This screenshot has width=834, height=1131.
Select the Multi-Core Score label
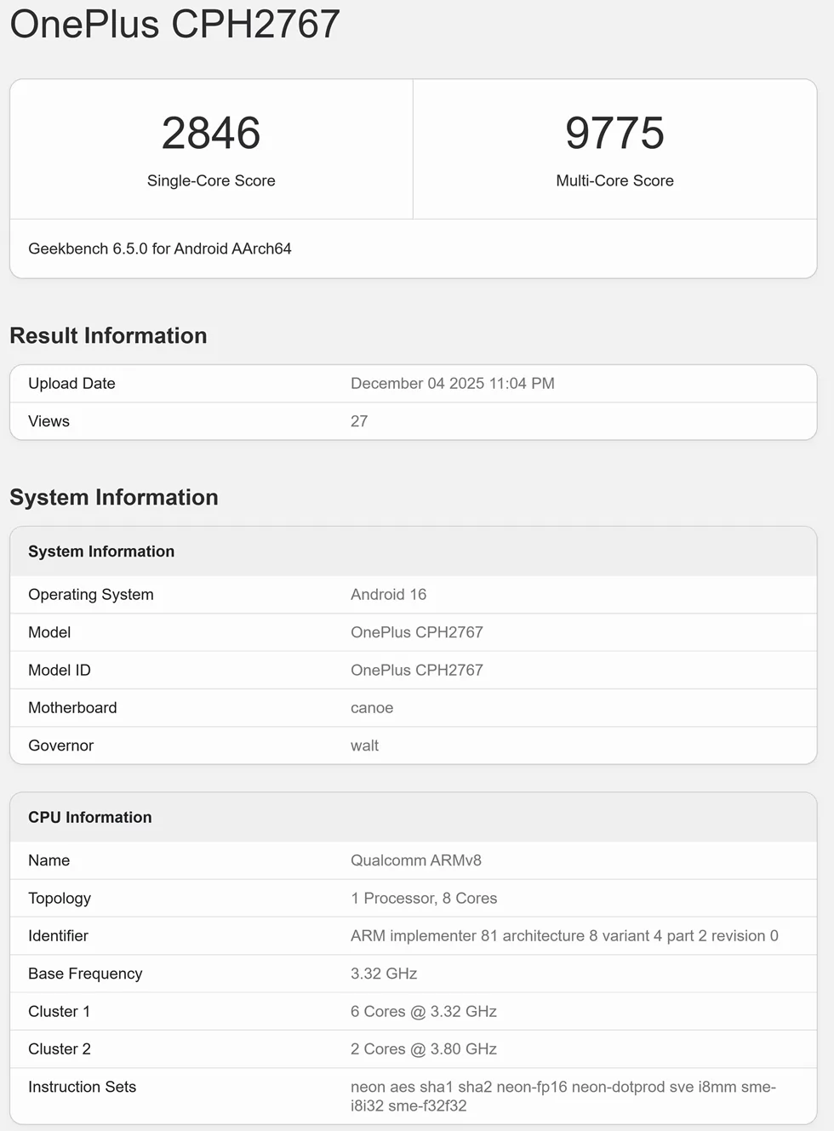pyautogui.click(x=614, y=180)
